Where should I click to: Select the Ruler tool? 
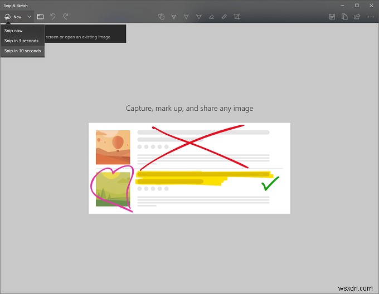coord(224,17)
